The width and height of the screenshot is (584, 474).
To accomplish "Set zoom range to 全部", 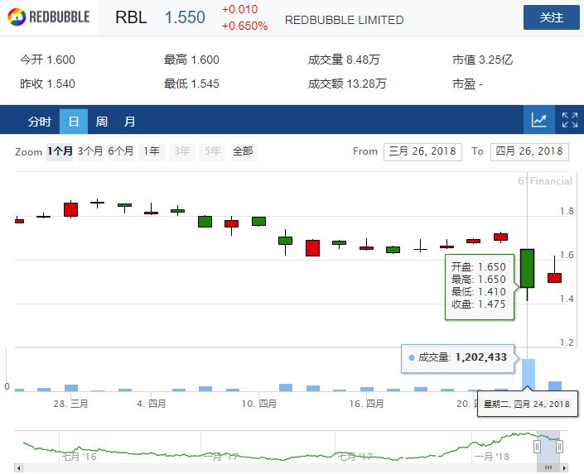I will (243, 151).
